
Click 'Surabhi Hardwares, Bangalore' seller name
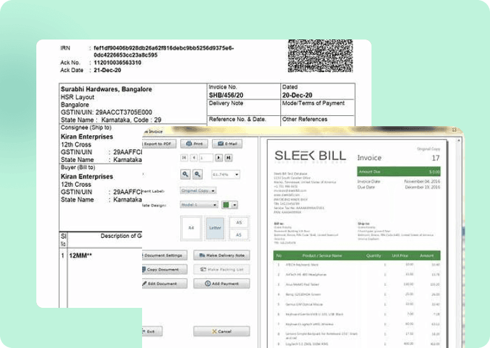pos(106,89)
